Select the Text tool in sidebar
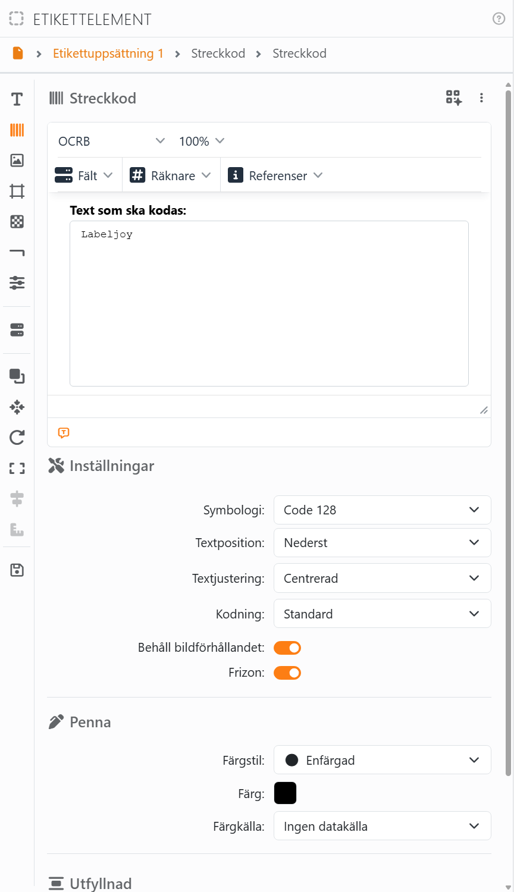 (x=17, y=99)
